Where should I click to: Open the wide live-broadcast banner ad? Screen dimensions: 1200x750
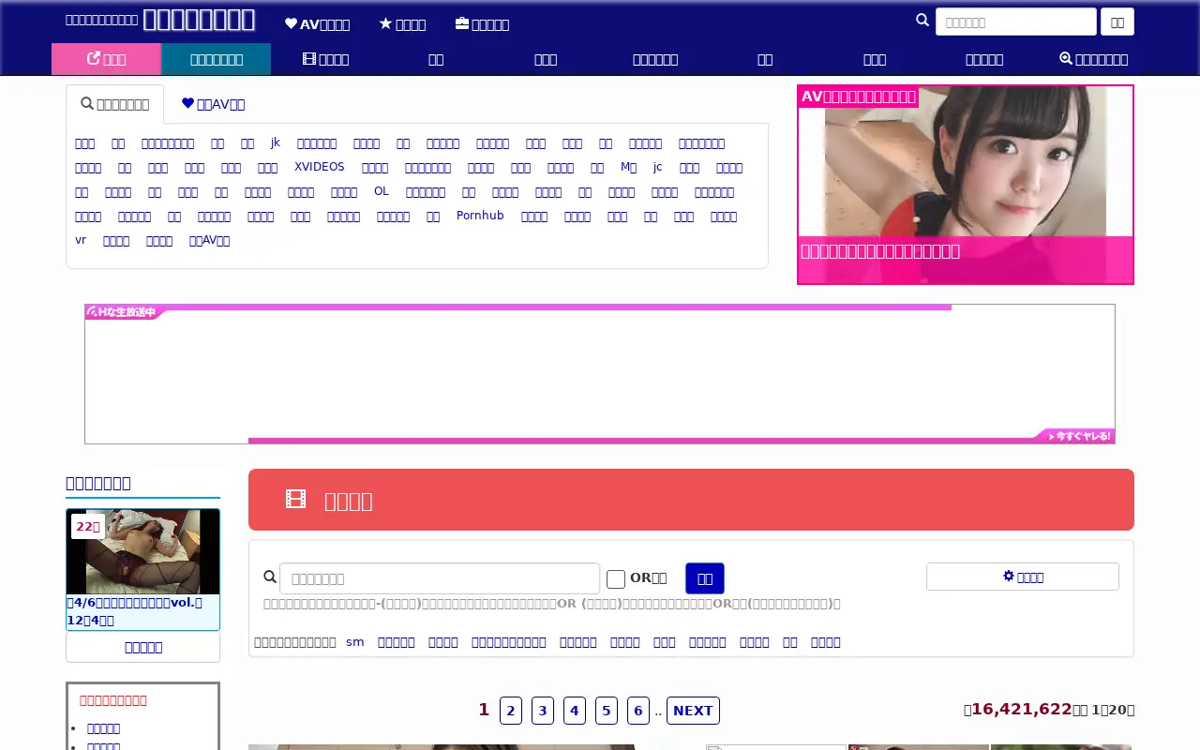[x=600, y=374]
